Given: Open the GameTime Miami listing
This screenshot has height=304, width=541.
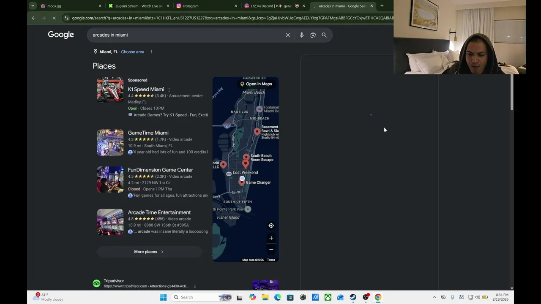Looking at the screenshot, I should tap(148, 133).
